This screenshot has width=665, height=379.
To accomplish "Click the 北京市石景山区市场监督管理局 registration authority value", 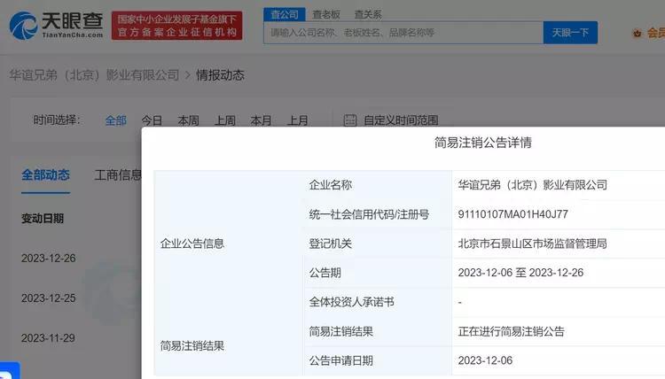I will [x=532, y=244].
